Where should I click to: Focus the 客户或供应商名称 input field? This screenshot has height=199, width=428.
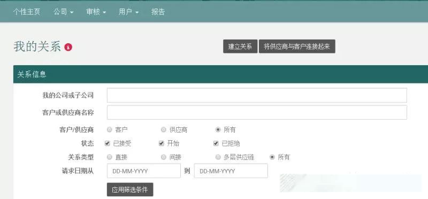click(x=257, y=112)
